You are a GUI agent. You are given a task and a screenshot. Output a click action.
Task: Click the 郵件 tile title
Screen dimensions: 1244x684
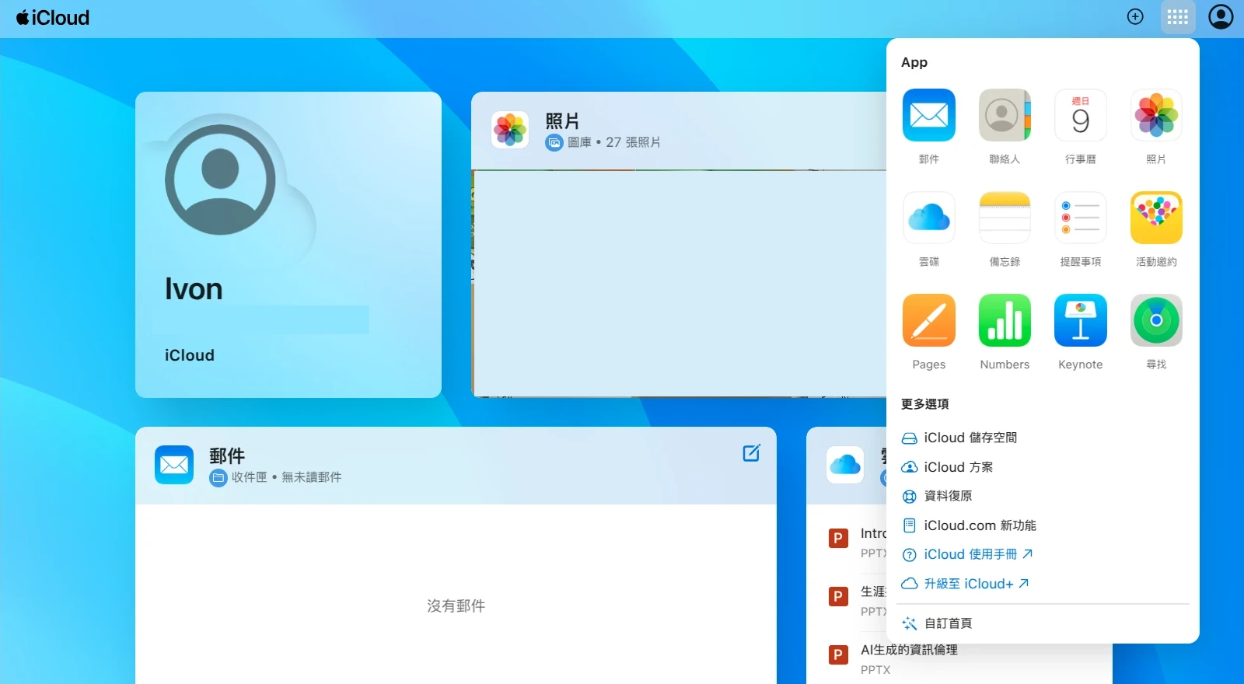pyautogui.click(x=227, y=455)
